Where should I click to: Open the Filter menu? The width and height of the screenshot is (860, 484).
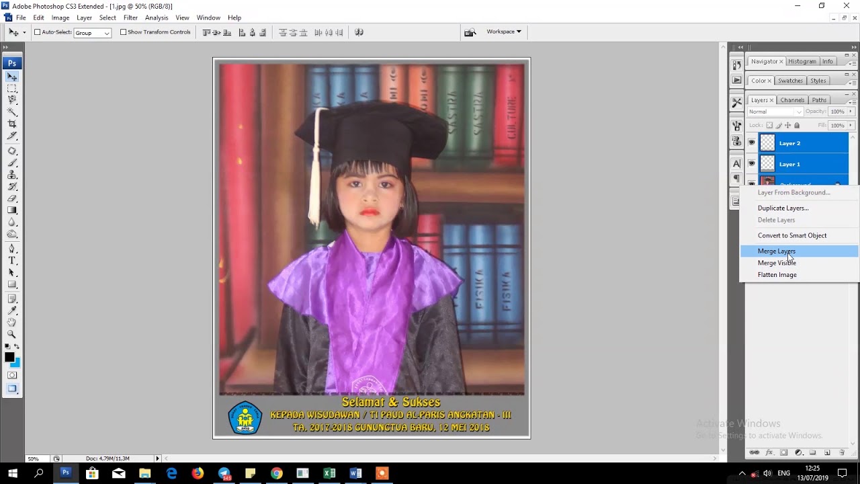(130, 17)
